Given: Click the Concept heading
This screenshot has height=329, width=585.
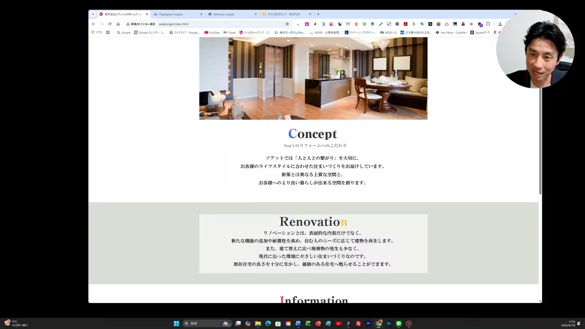Looking at the screenshot, I should [313, 134].
